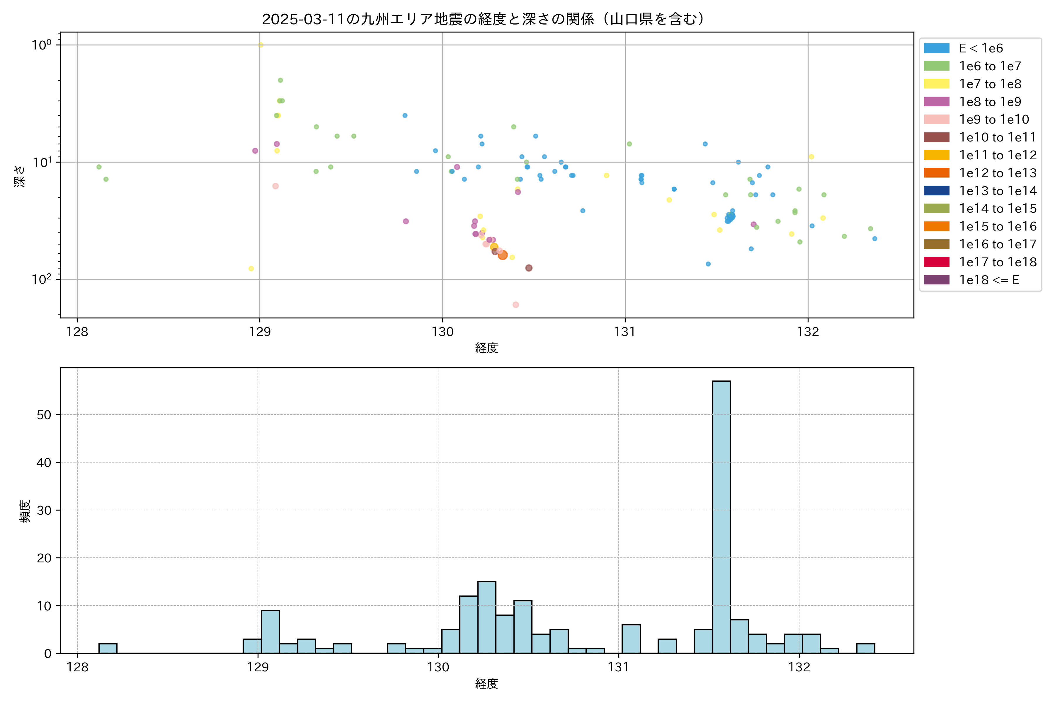This screenshot has width=1055, height=703.
Task: Click the 経度 label under histogram
Action: pos(487,683)
